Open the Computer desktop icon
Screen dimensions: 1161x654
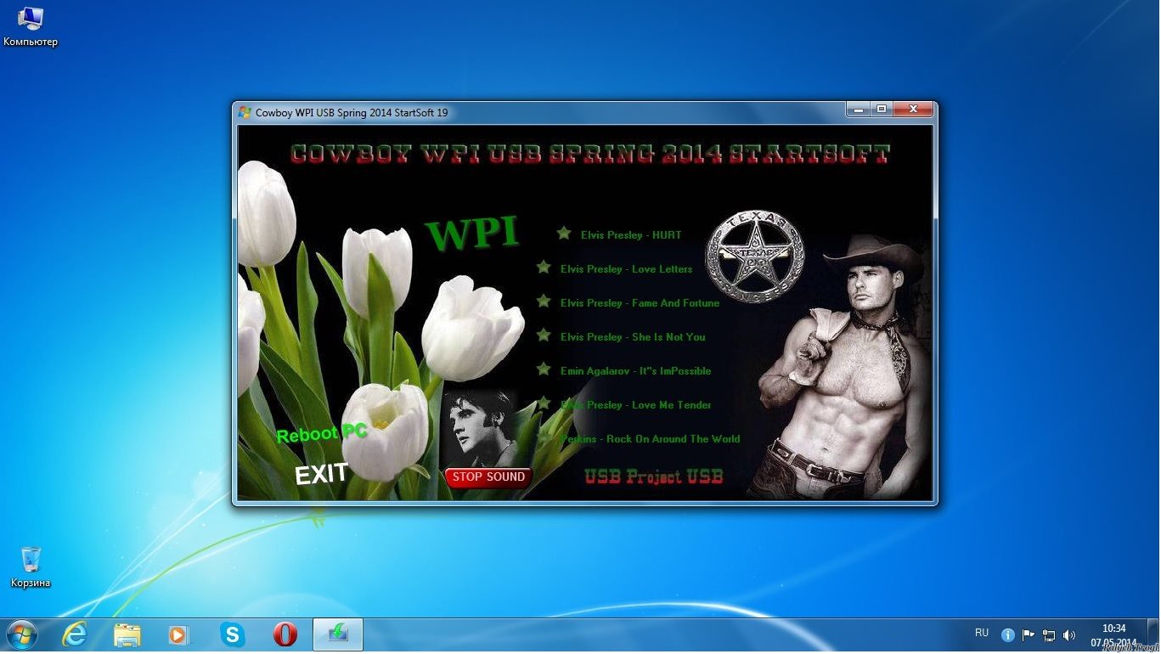point(31,26)
